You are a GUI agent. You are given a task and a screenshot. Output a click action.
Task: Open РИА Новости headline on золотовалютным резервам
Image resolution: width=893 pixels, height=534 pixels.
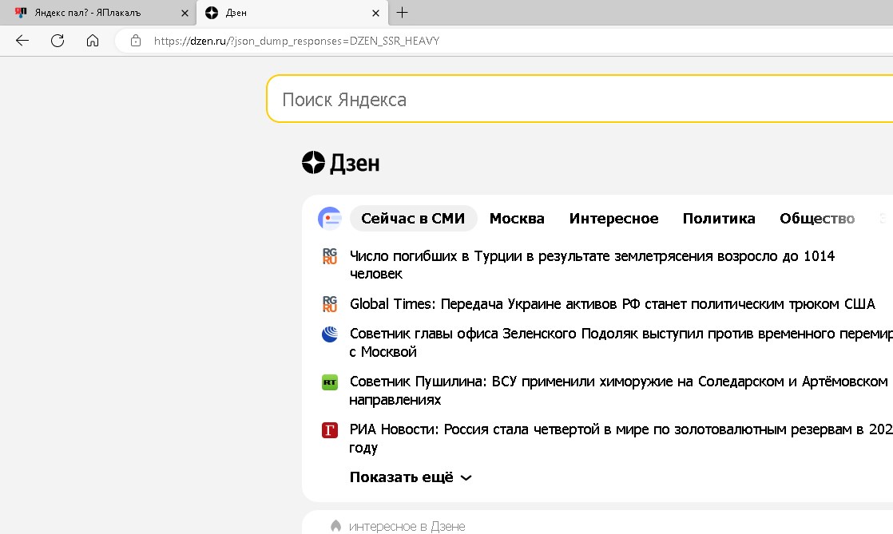[x=621, y=438]
